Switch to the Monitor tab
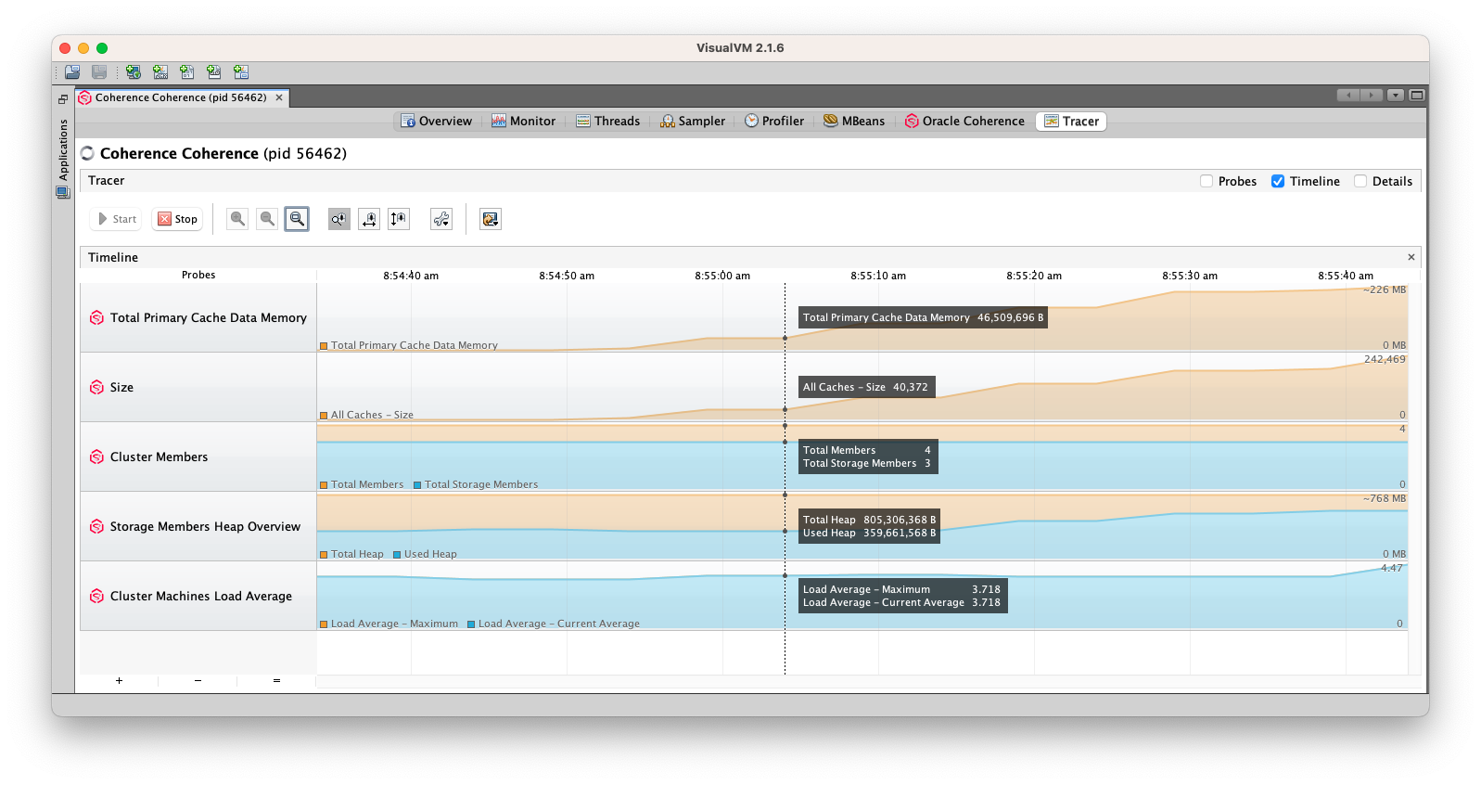The width and height of the screenshot is (1481, 785). pyautogui.click(x=523, y=121)
